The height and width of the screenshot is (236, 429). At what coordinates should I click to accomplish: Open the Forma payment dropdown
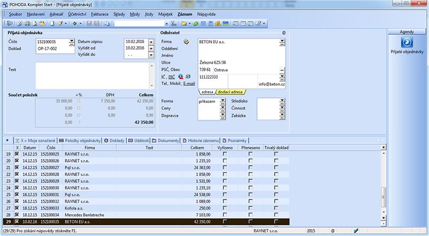point(223,101)
